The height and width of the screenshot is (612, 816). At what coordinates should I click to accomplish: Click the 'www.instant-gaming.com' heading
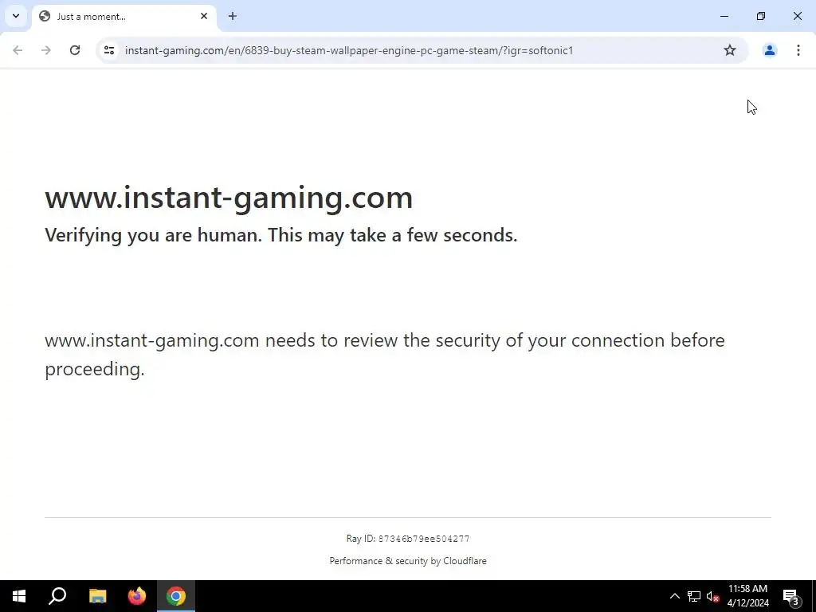(x=229, y=198)
